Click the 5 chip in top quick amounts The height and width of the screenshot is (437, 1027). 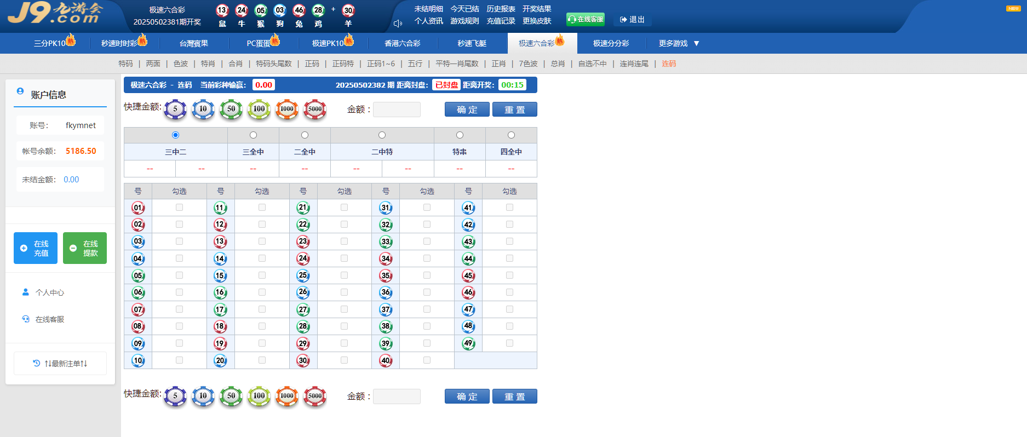click(175, 109)
